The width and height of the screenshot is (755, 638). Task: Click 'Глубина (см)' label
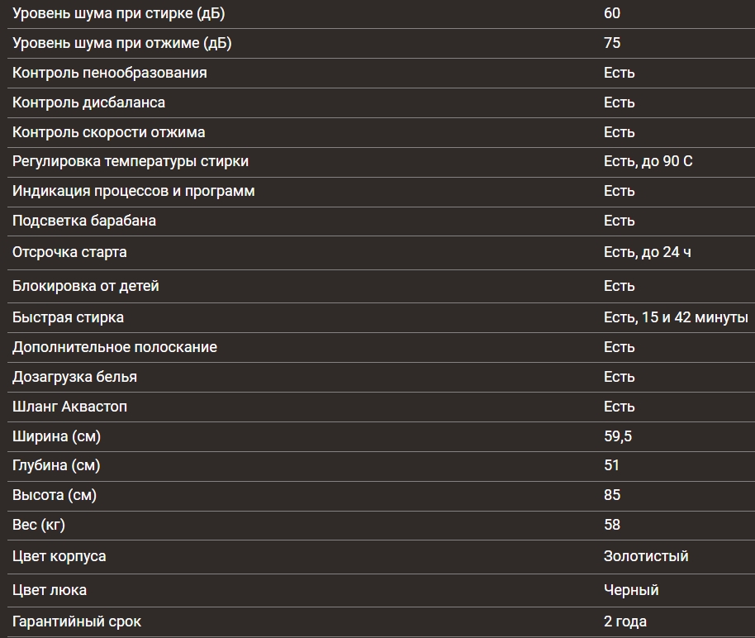[56, 465]
